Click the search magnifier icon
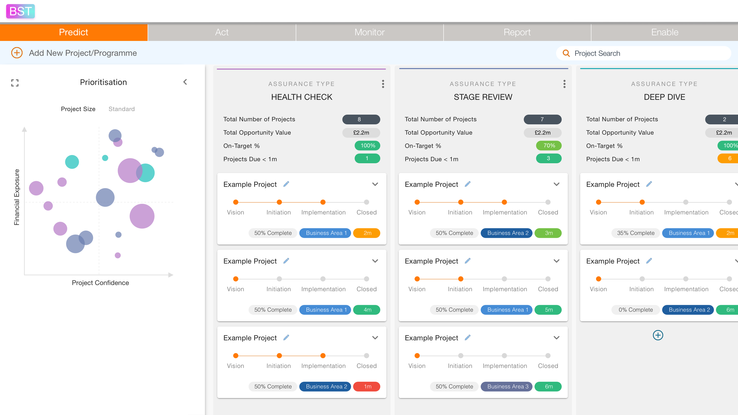This screenshot has height=415, width=738. pyautogui.click(x=566, y=53)
